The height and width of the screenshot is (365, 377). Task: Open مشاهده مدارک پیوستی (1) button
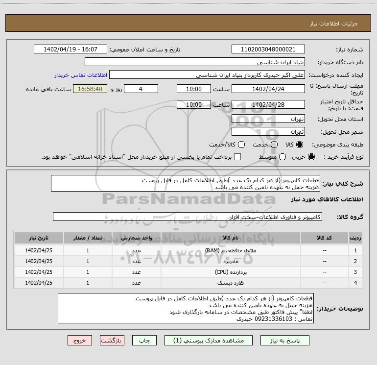pyautogui.click(x=209, y=341)
